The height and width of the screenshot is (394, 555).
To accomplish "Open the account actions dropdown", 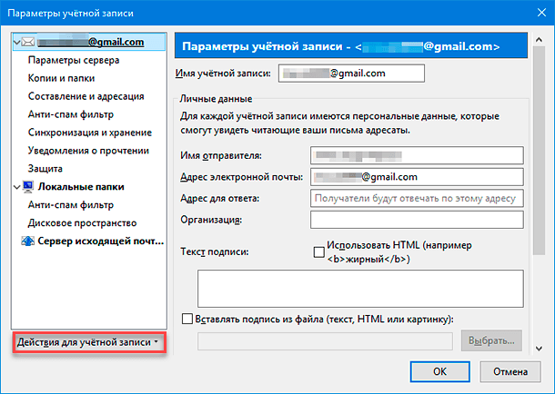I will [89, 342].
